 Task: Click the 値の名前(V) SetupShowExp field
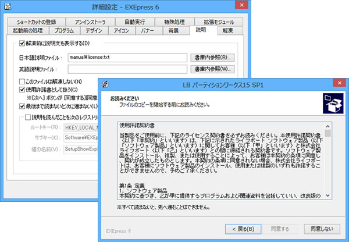coord(81,149)
